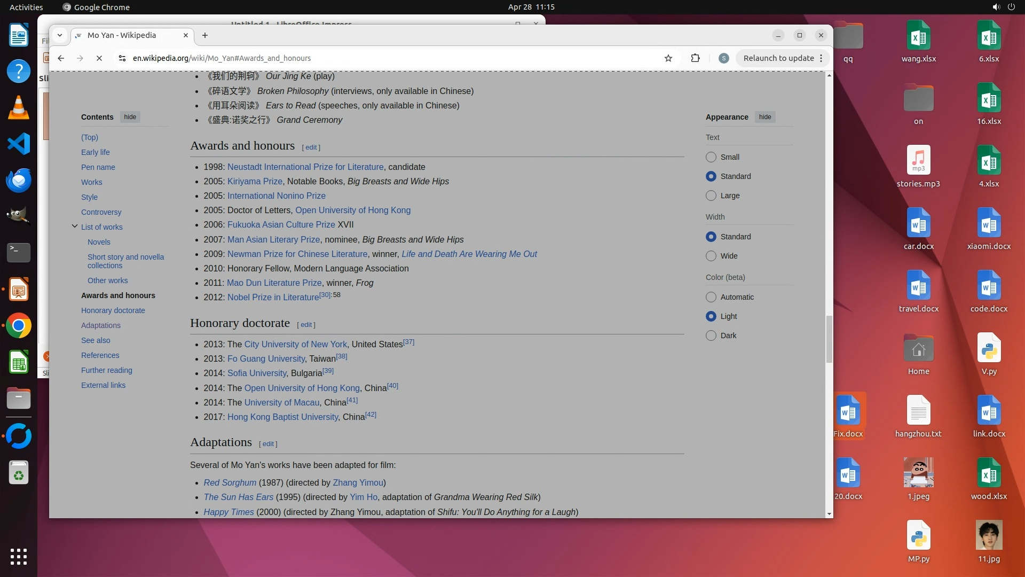Click the page vertical scrollbar thumb
This screenshot has width=1025, height=577.
click(829, 339)
